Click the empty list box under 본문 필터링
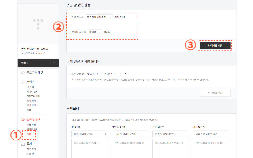Screen dimensions: 253x158 171,148
